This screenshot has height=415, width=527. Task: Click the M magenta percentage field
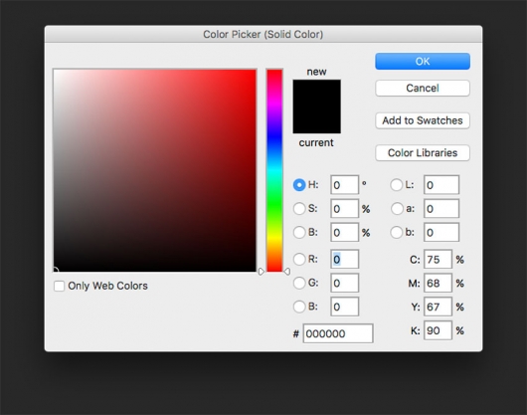(x=438, y=284)
